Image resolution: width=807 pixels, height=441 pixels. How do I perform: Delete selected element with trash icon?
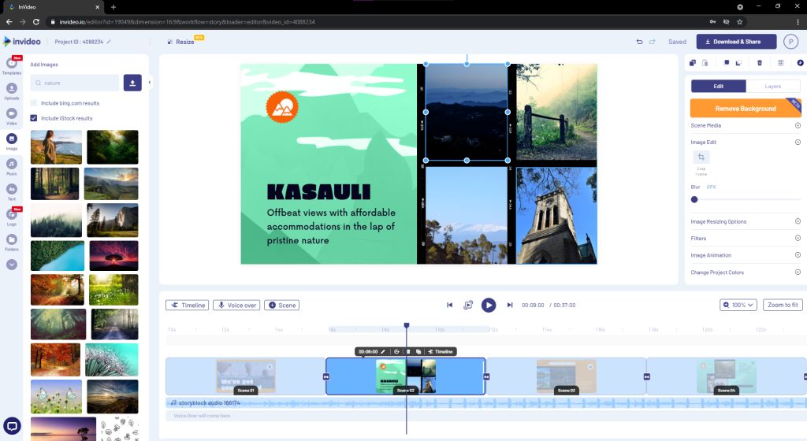pos(759,63)
